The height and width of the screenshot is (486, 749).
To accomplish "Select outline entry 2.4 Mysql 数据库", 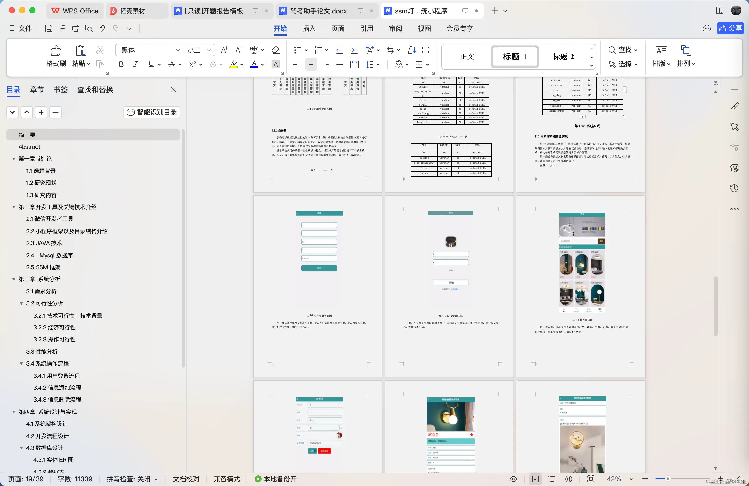I will tap(49, 255).
